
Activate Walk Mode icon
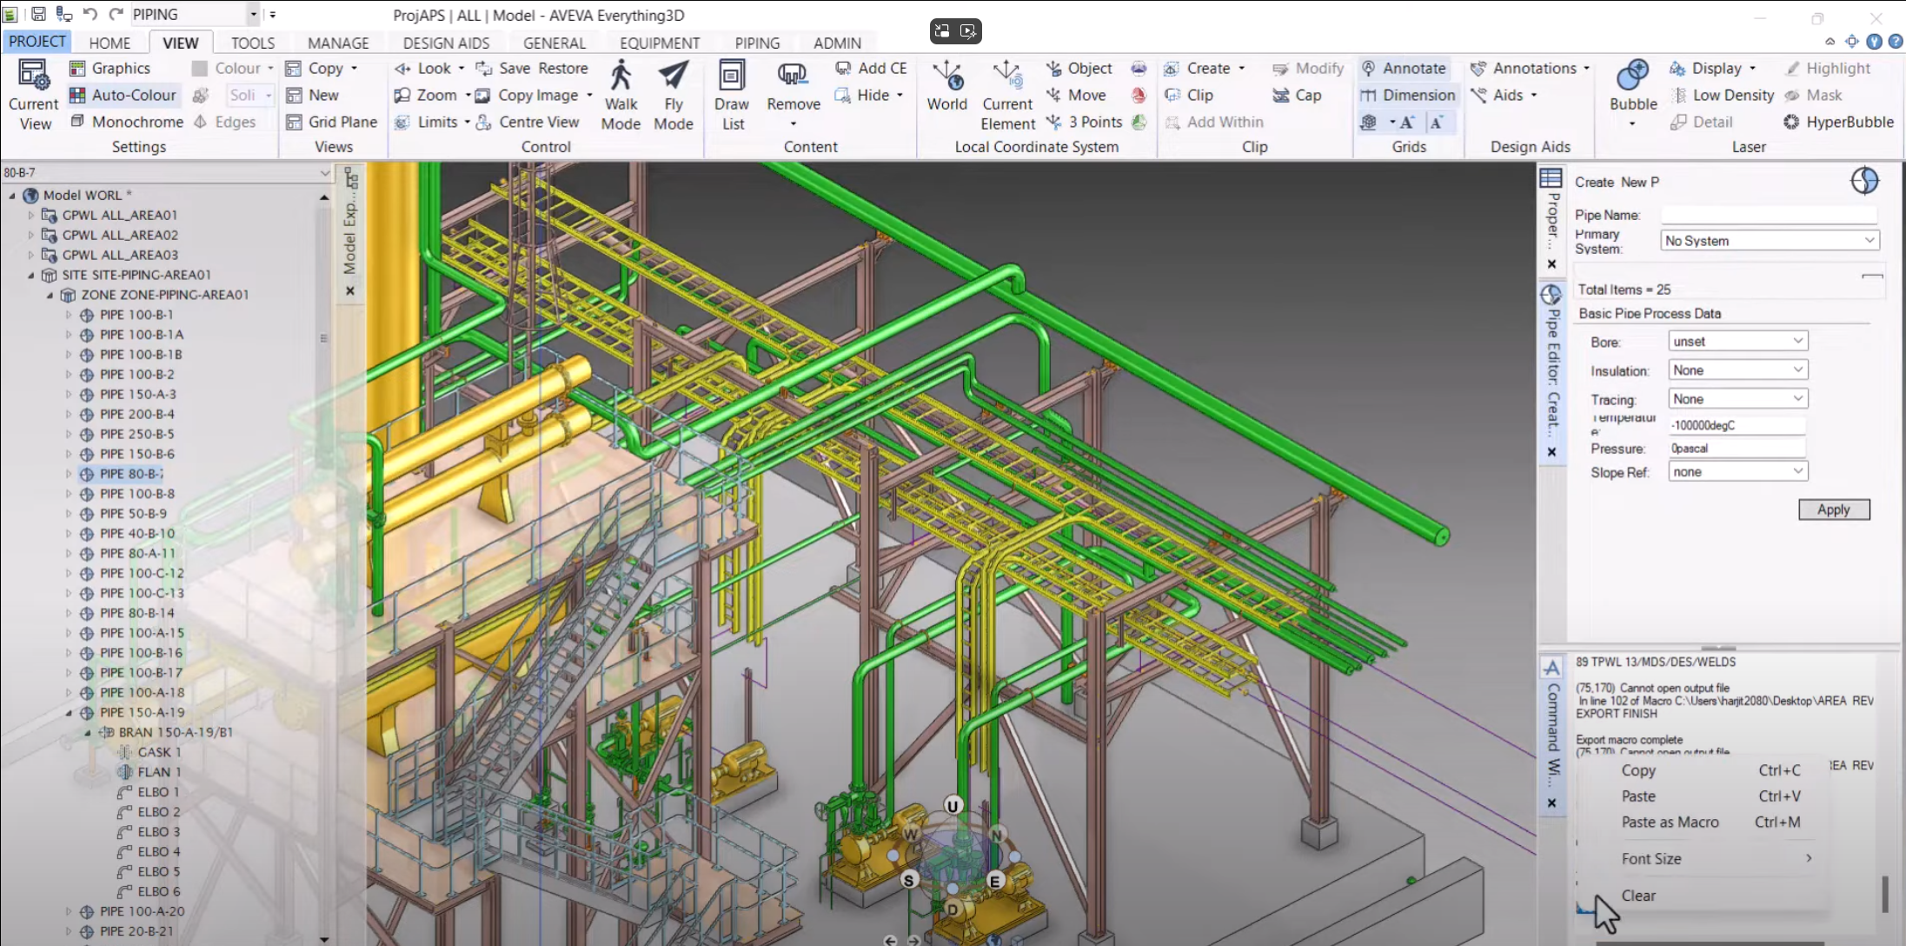(621, 96)
